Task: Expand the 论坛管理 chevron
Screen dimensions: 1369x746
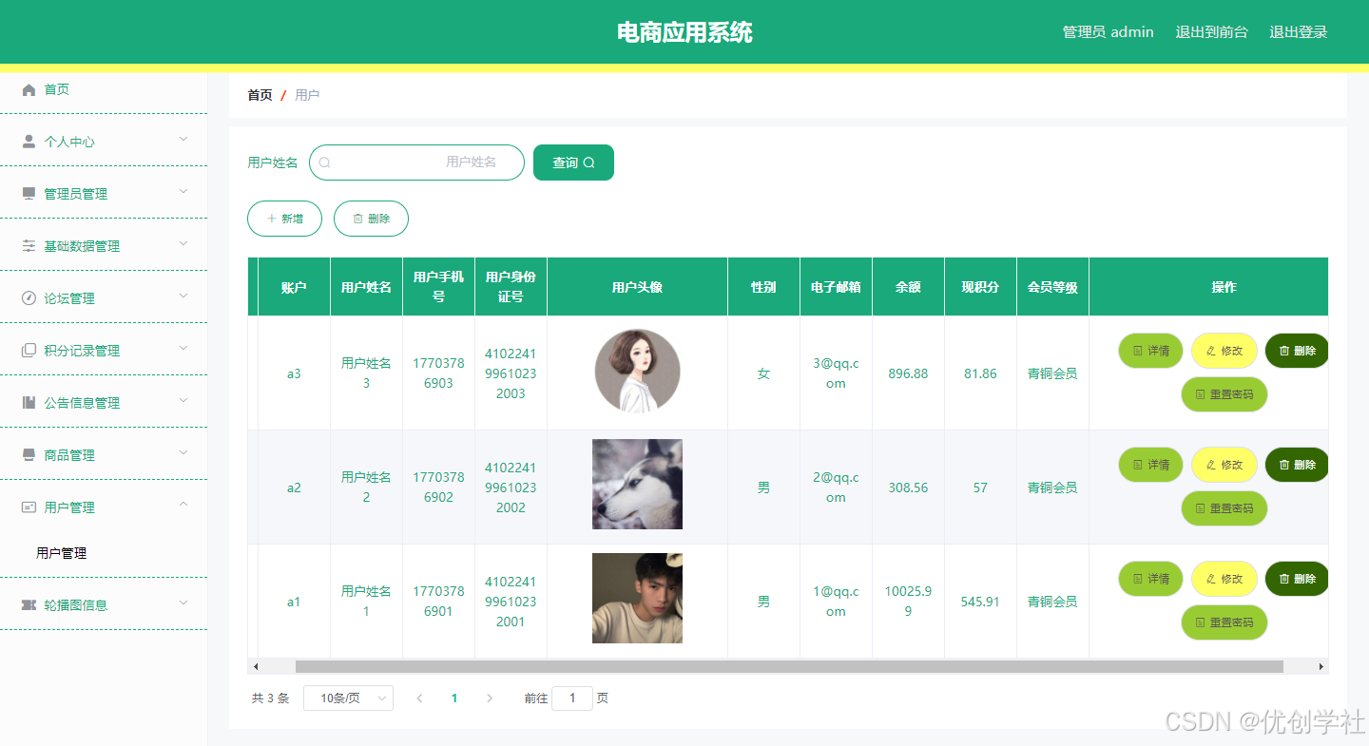Action: click(183, 296)
